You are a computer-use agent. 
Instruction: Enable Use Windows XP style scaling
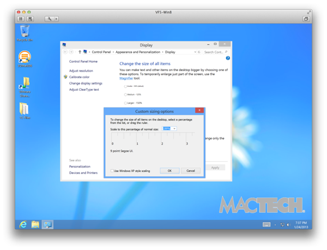[113, 171]
